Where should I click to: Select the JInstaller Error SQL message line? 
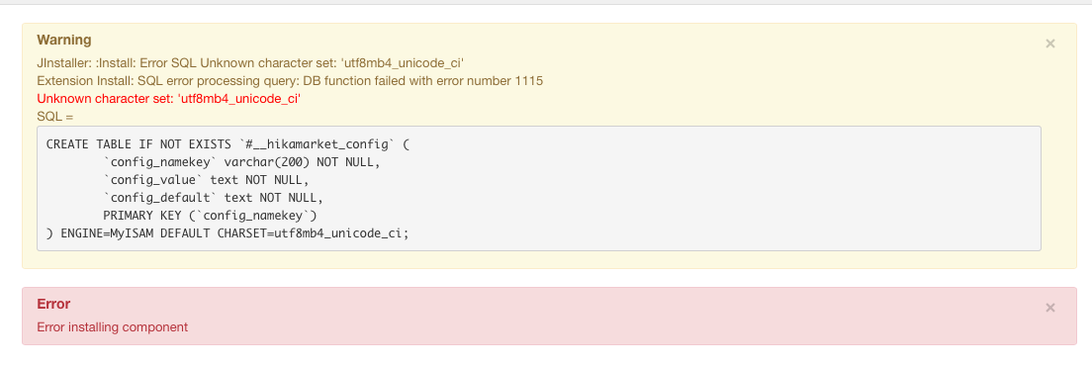250,63
